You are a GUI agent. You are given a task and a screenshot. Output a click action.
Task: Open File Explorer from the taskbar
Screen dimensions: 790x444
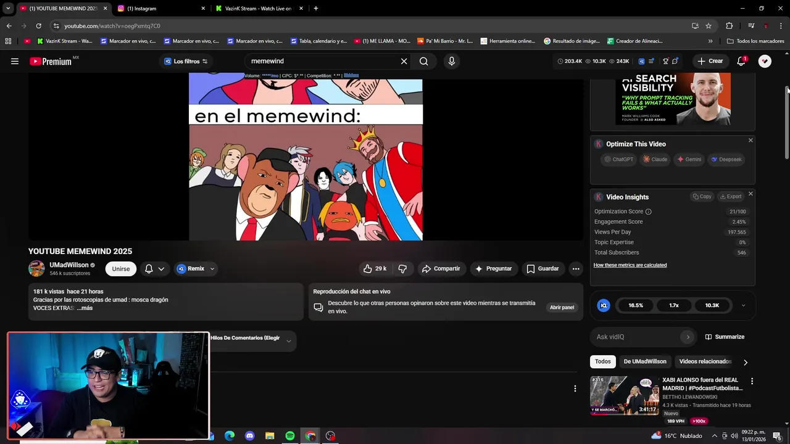tap(270, 436)
